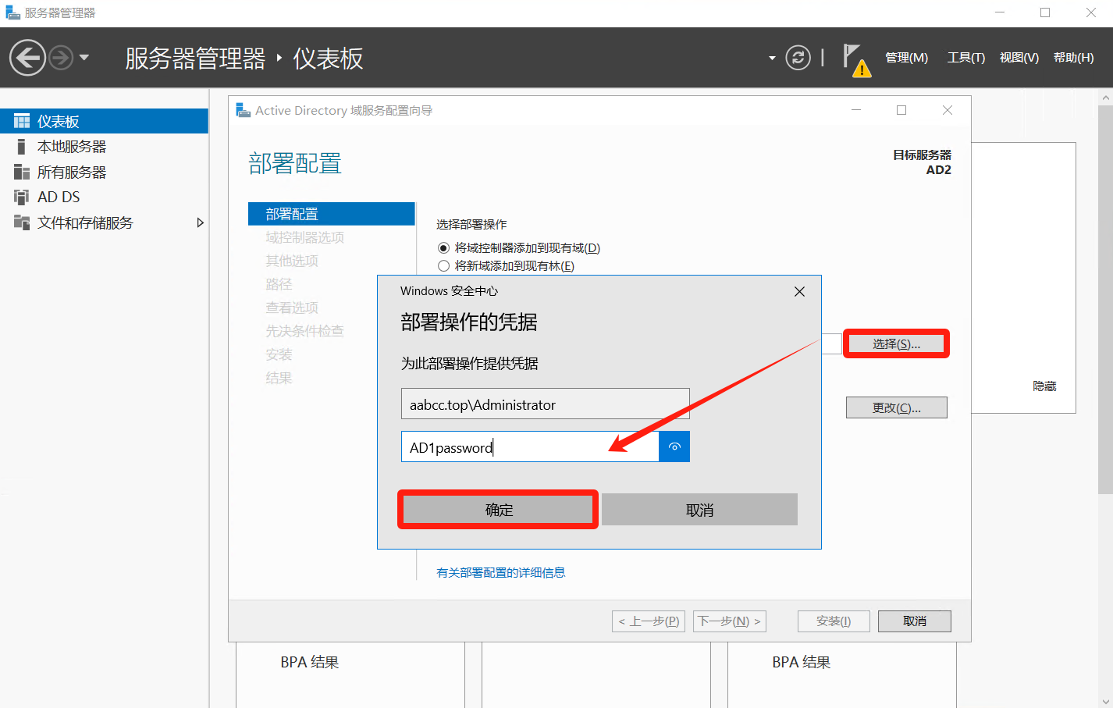Screen dimensions: 1113x708
Task: Open the 管理(M) menu
Action: point(906,58)
